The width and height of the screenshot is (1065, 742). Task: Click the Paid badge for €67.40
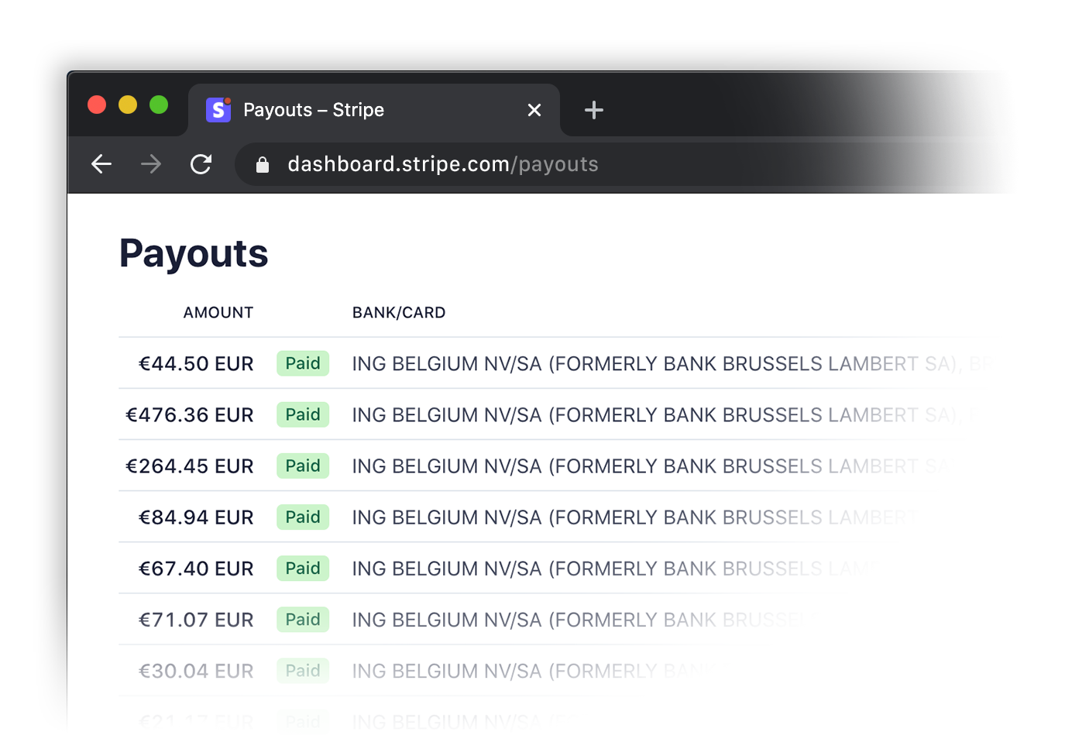tap(303, 568)
